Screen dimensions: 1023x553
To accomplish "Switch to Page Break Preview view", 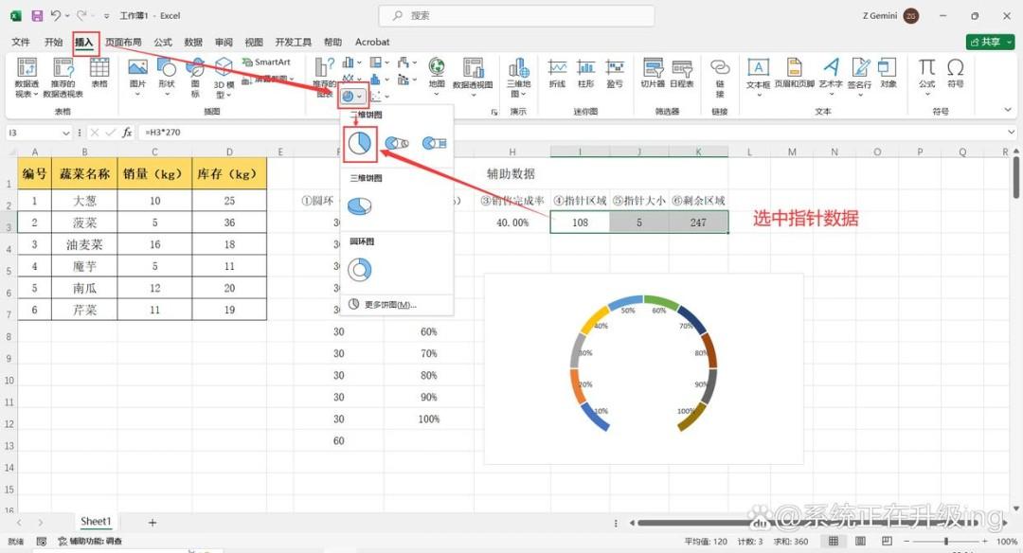I will pos(887,542).
